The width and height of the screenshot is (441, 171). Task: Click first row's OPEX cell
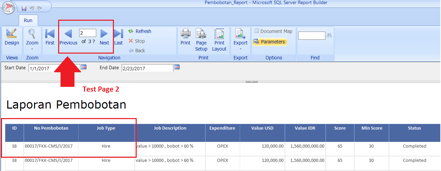222,149
